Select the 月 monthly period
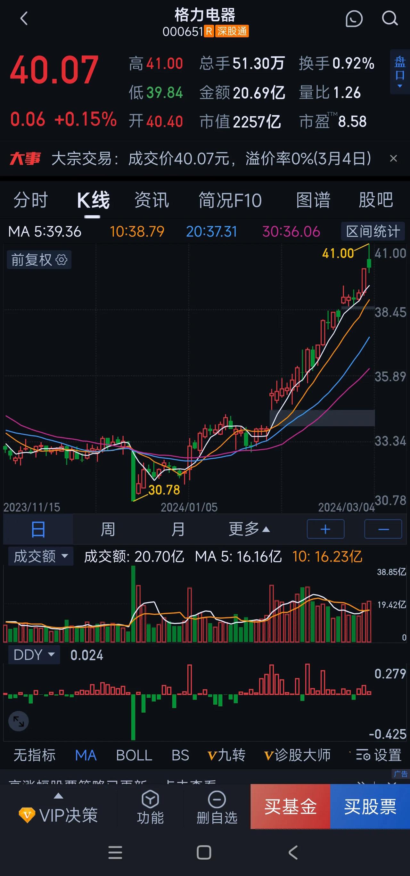 pyautogui.click(x=178, y=529)
